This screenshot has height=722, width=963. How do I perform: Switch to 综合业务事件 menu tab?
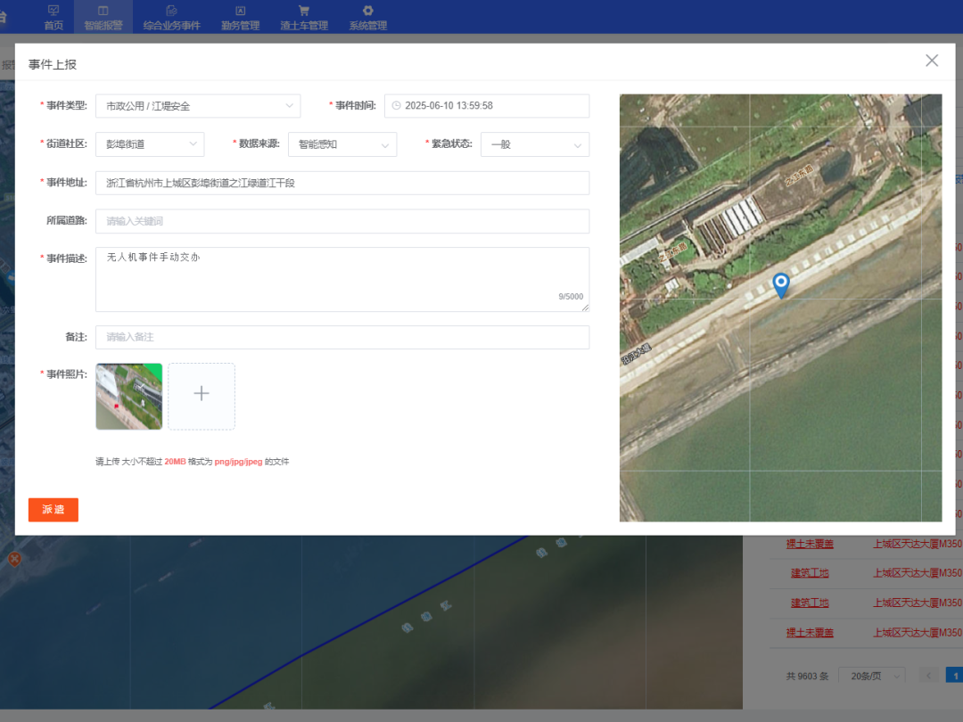[171, 18]
